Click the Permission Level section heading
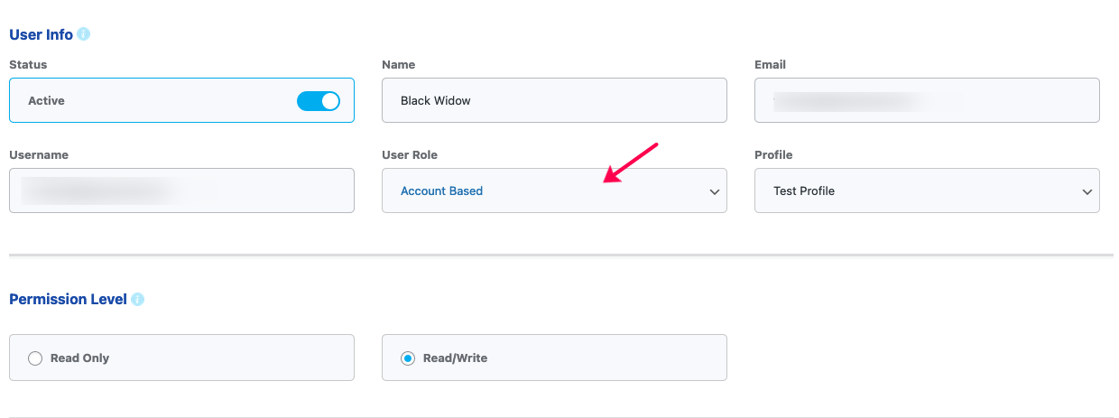Viewport: 1119px width, 418px height. click(x=68, y=299)
